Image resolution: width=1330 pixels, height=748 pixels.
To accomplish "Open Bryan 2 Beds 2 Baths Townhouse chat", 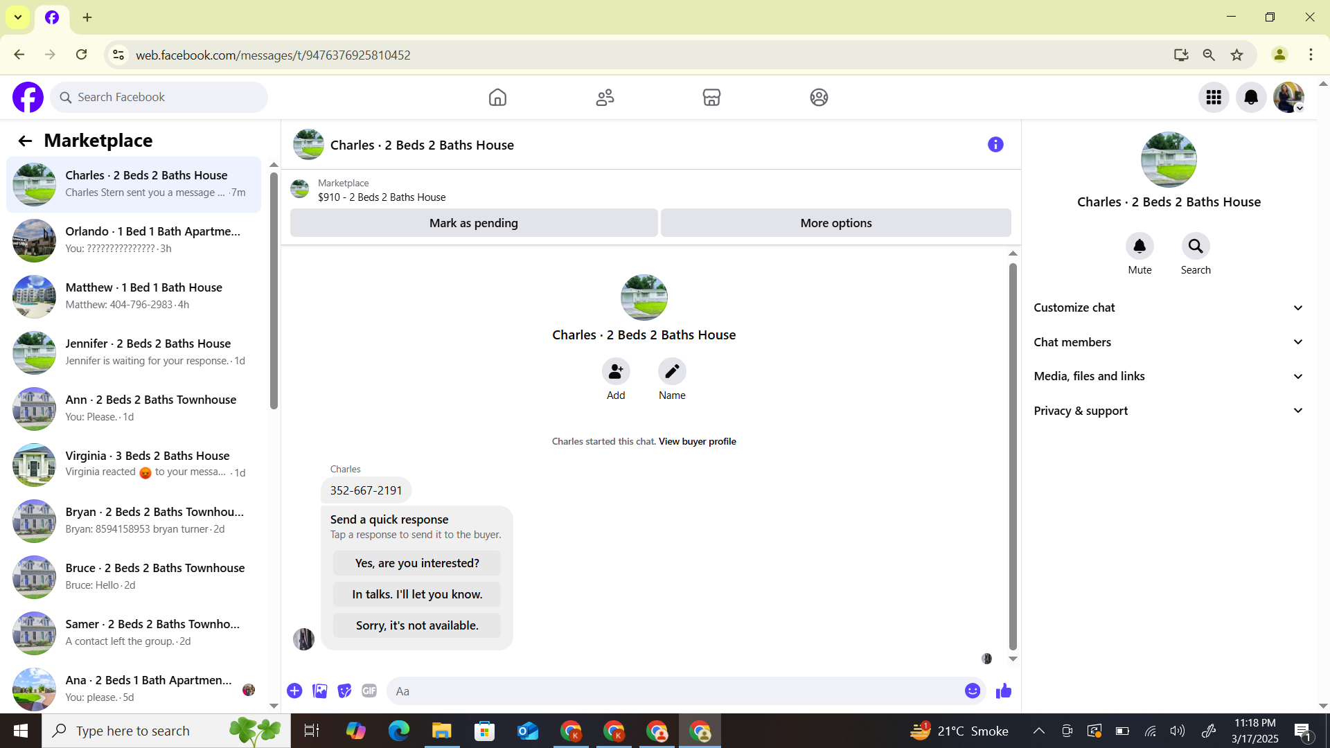I will (134, 521).
